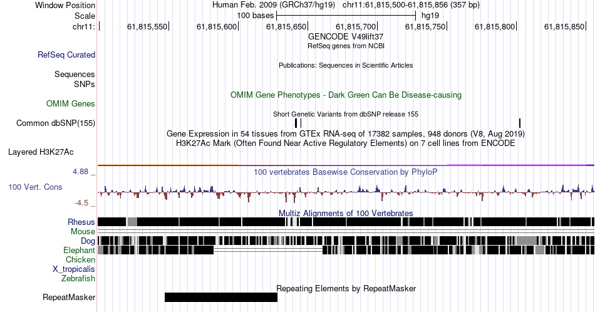Click the Zebrafish species label
The image size is (595, 312).
coord(78,278)
